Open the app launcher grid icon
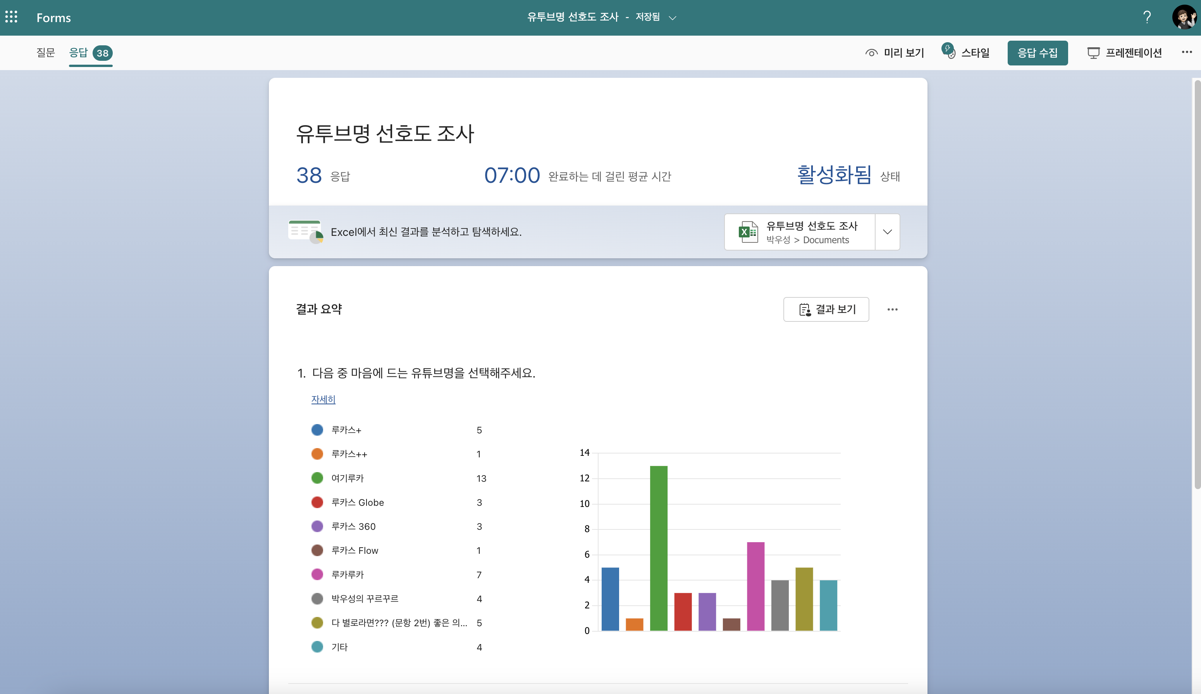The image size is (1201, 694). [x=12, y=17]
